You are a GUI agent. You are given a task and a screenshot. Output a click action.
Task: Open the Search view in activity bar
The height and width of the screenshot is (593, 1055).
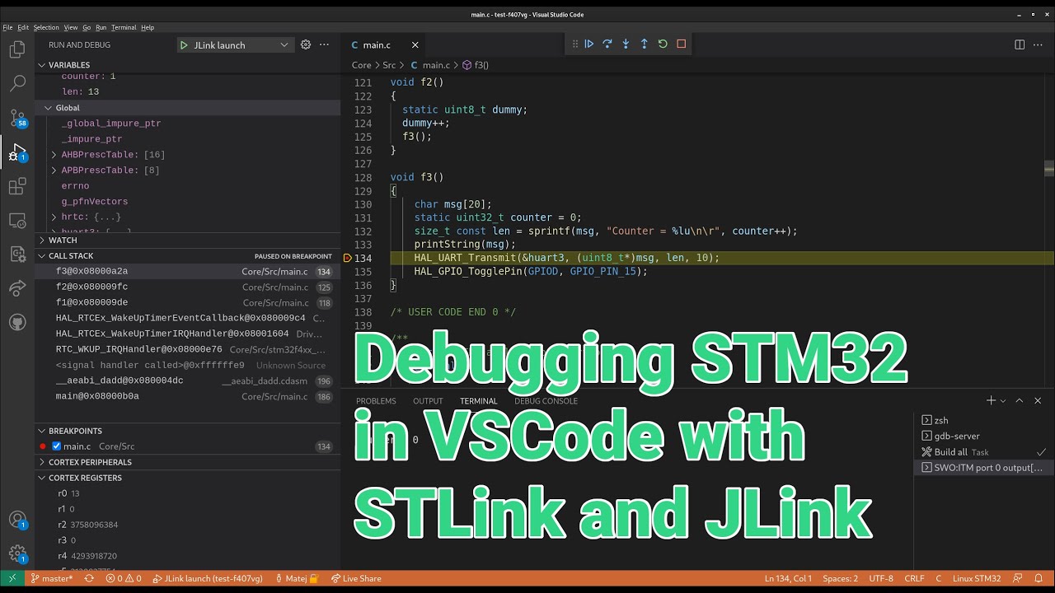(x=16, y=83)
